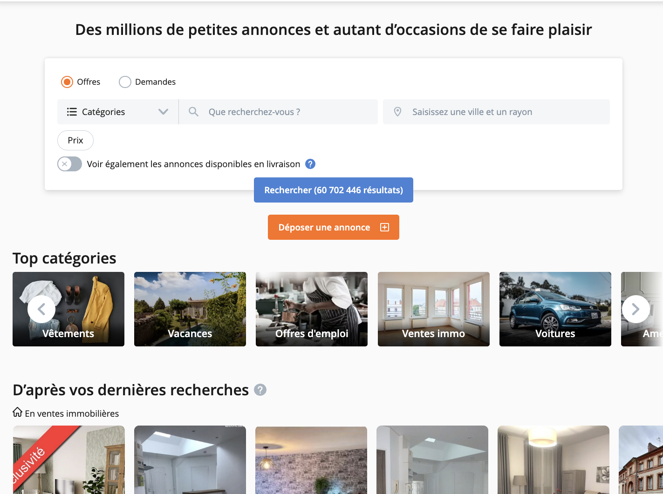Click the livraison help question mark icon
663x494 pixels.
[x=310, y=164]
